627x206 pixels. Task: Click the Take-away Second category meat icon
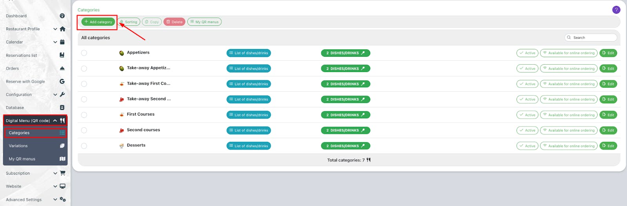[x=122, y=99]
